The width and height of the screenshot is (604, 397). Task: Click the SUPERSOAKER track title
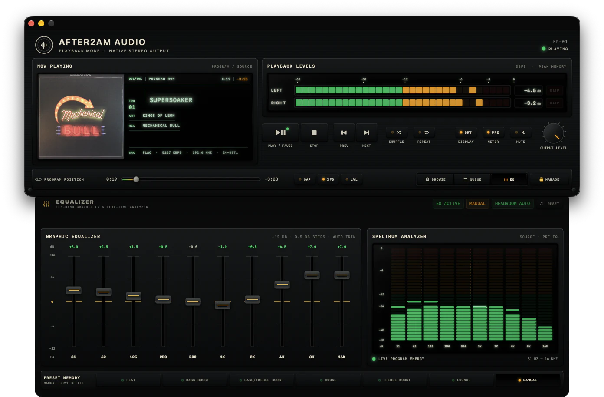point(171,100)
